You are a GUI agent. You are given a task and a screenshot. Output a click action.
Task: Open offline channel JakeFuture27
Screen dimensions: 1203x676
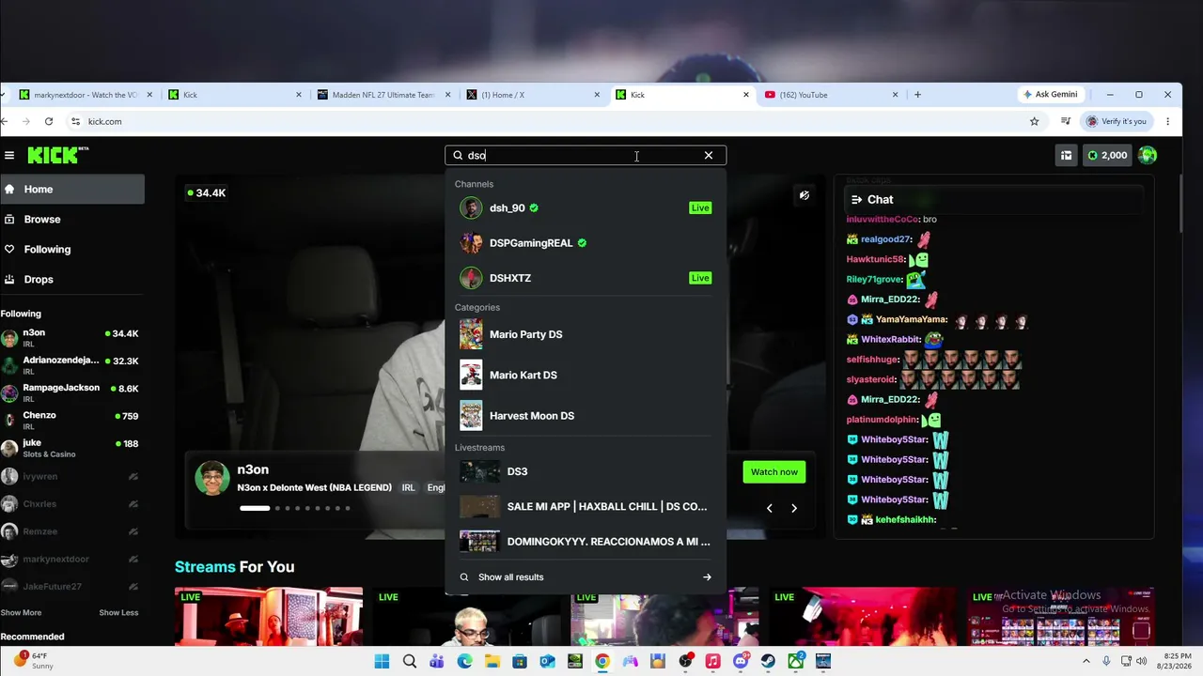pos(72,587)
